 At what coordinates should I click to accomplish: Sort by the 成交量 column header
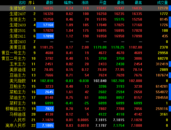click(x=162, y=3)
